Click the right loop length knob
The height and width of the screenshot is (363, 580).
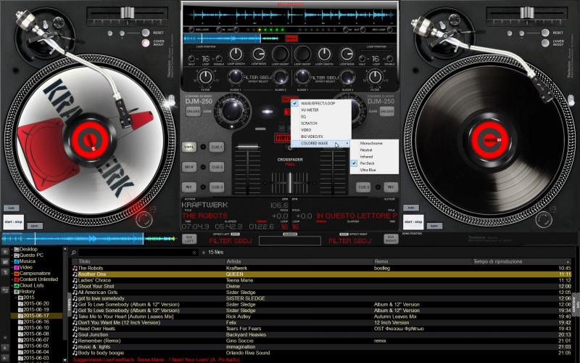click(x=324, y=54)
